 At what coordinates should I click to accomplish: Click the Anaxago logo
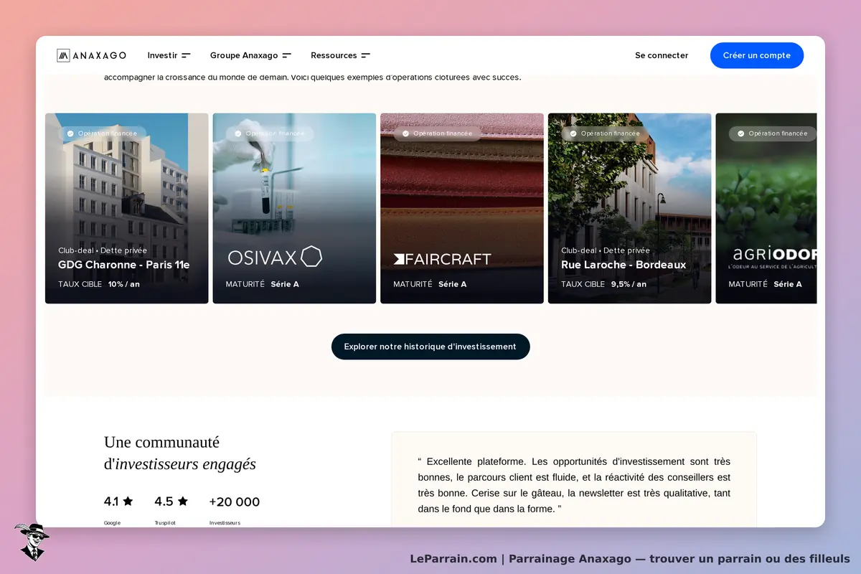(91, 55)
